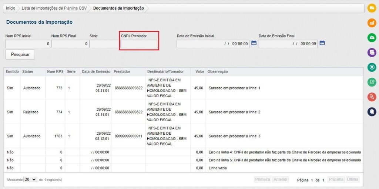Open calendar for Data de Emissão Inicial
The image size is (379, 189).
pos(254,43)
